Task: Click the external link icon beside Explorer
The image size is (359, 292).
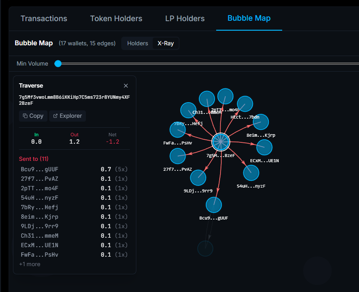Action: [55, 116]
